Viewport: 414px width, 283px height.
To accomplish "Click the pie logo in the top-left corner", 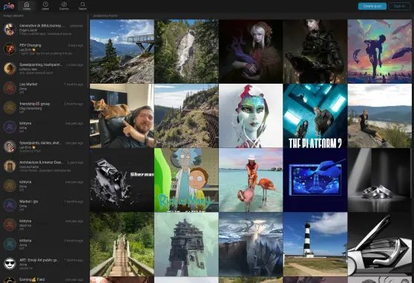I will (x=9, y=5).
